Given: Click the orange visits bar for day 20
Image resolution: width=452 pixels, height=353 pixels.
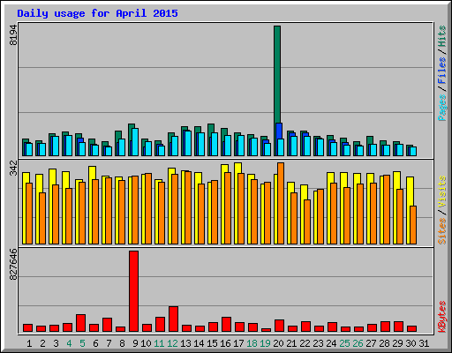Looking at the screenshot, I should tap(281, 204).
